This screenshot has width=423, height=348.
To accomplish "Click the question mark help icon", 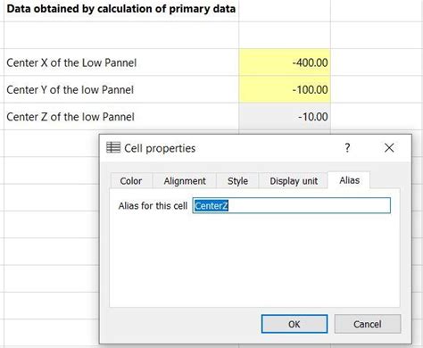I will point(347,147).
